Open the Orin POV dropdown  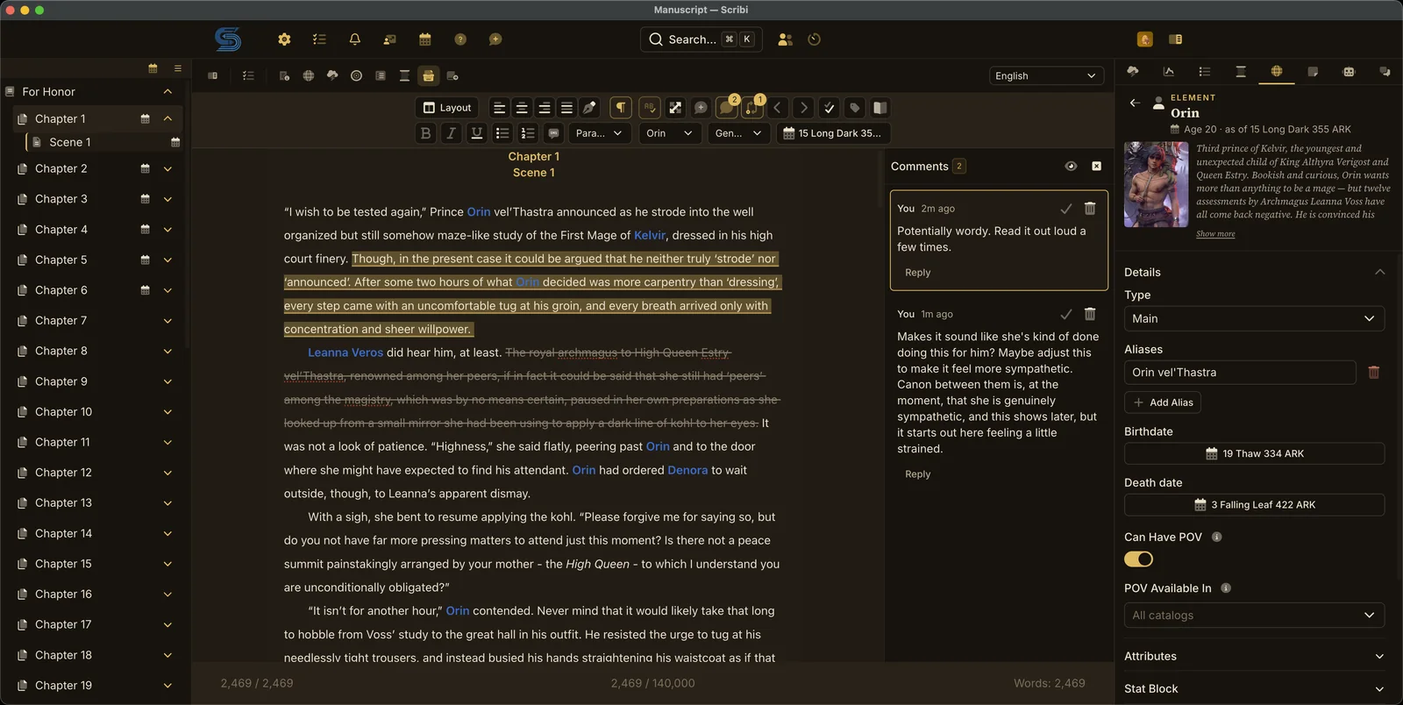[670, 133]
